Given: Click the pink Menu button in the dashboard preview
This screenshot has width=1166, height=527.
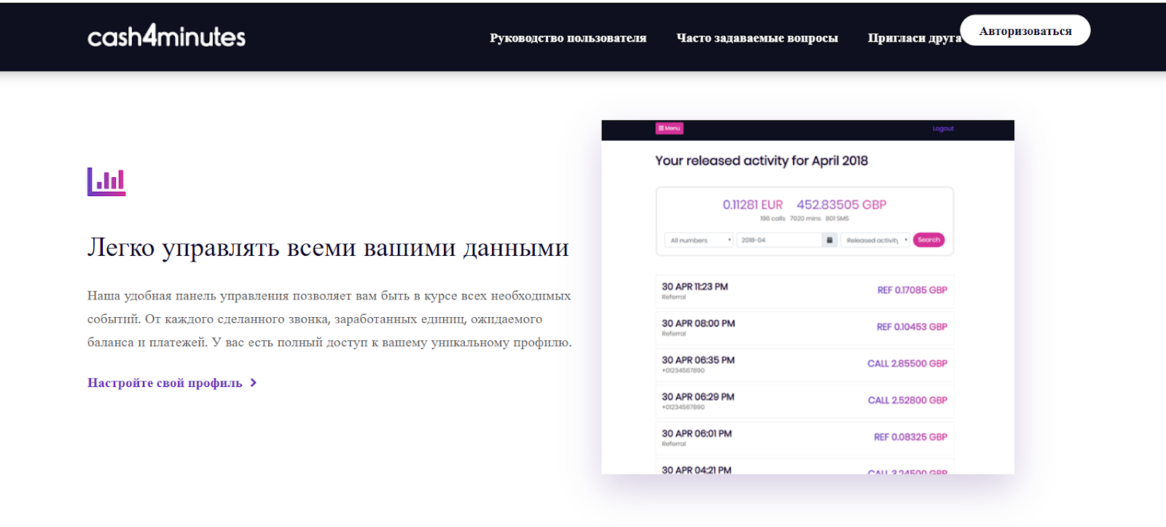Looking at the screenshot, I should [669, 128].
